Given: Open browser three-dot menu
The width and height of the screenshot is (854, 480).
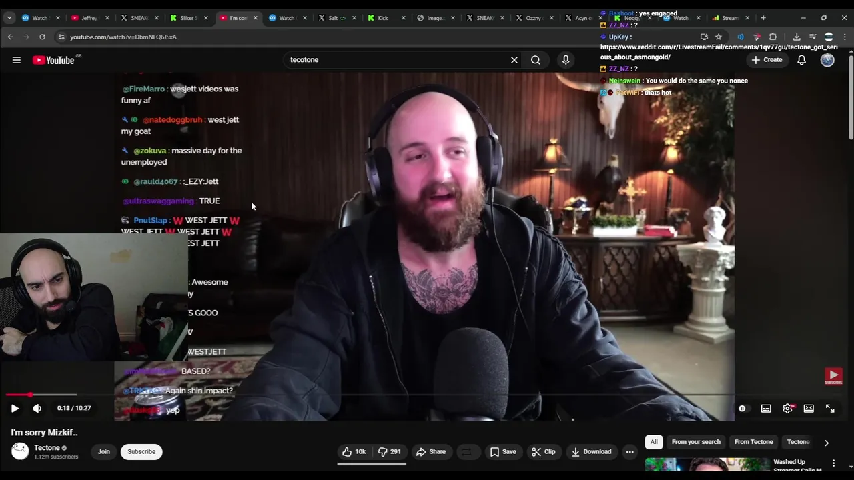Looking at the screenshot, I should pos(845,37).
